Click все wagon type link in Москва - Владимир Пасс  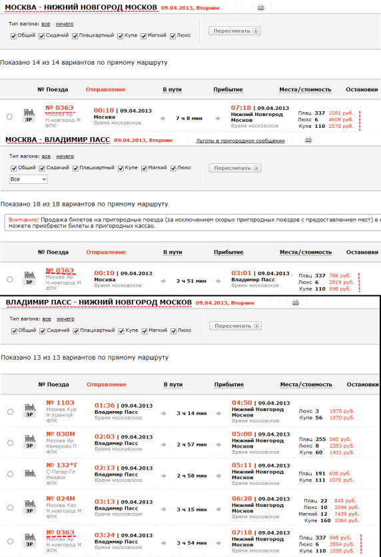pos(46,157)
